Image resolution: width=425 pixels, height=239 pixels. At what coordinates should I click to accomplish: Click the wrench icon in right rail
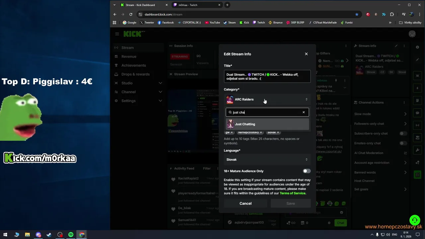pos(417,150)
